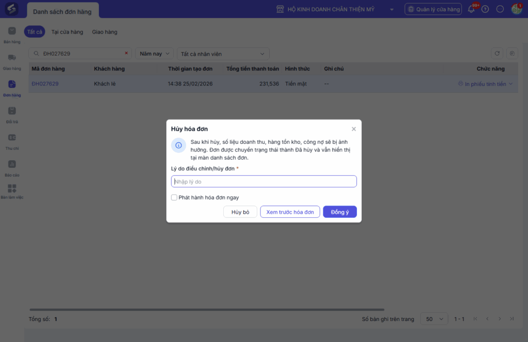Click the 14:38 25/02/2026 time cell
The height and width of the screenshot is (342, 528).
click(190, 84)
